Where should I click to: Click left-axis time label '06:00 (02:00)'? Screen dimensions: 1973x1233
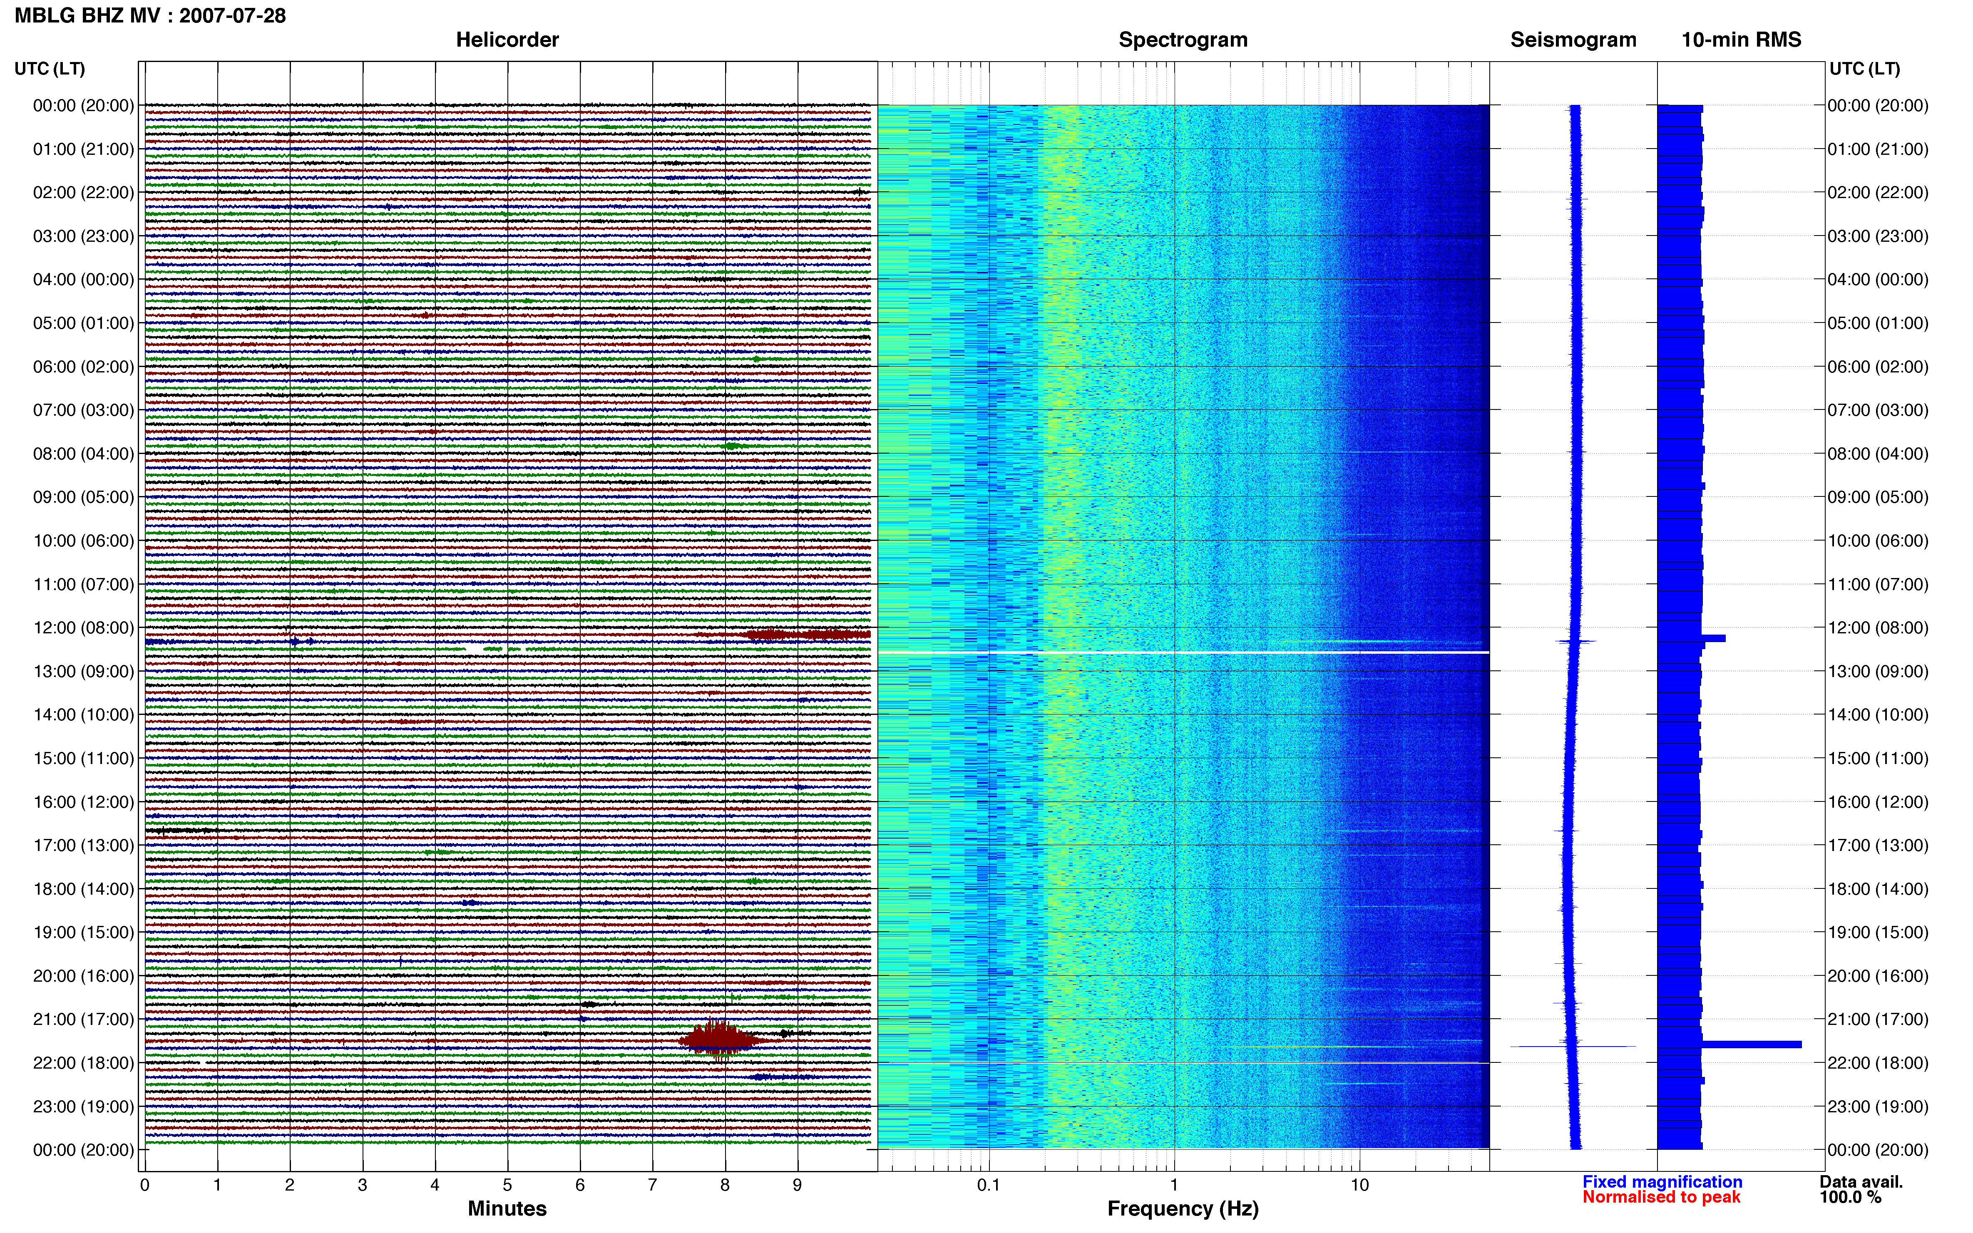click(83, 367)
